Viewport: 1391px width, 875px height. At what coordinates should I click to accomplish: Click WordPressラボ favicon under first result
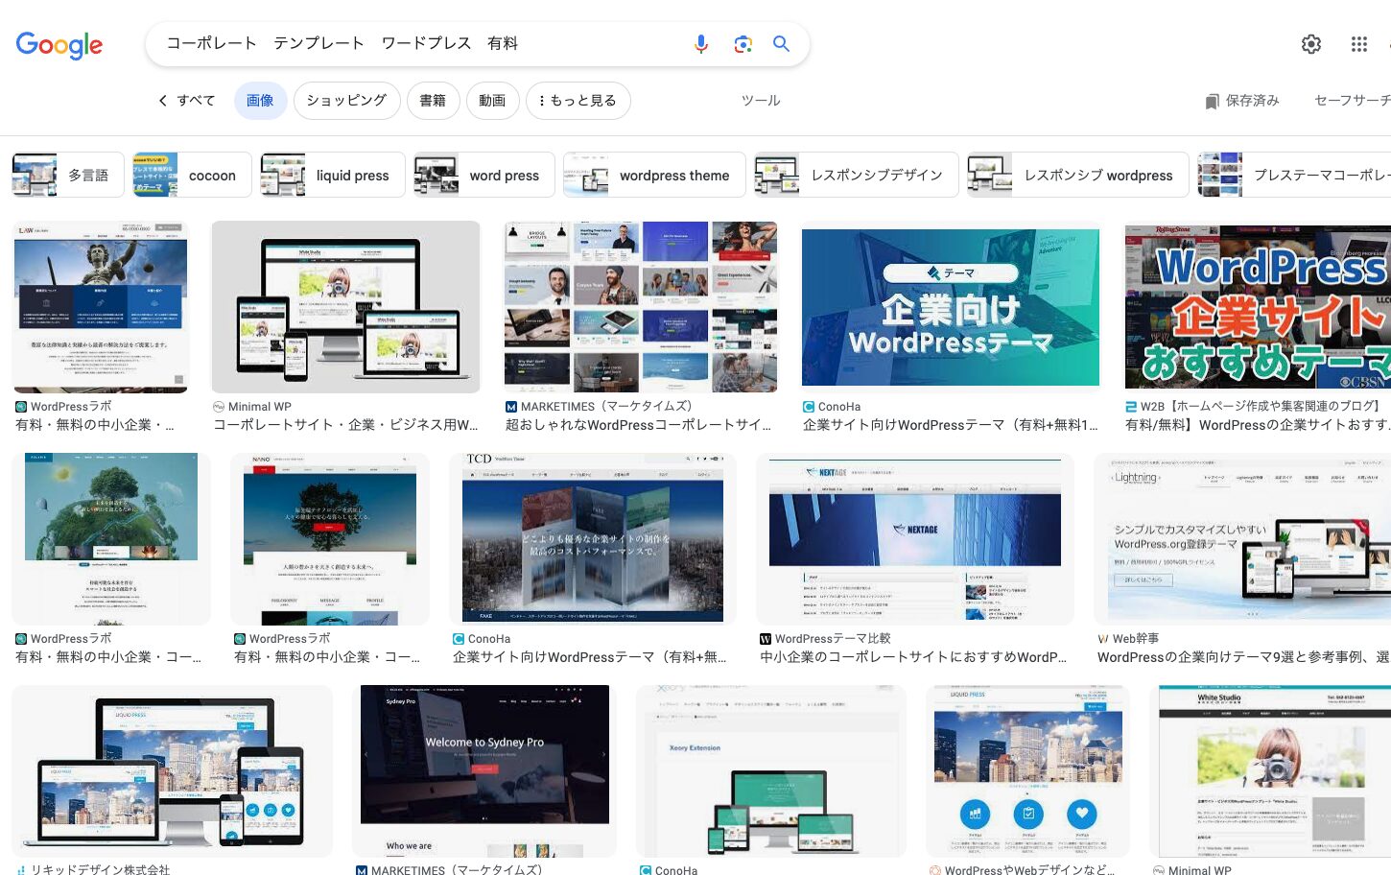(x=21, y=407)
